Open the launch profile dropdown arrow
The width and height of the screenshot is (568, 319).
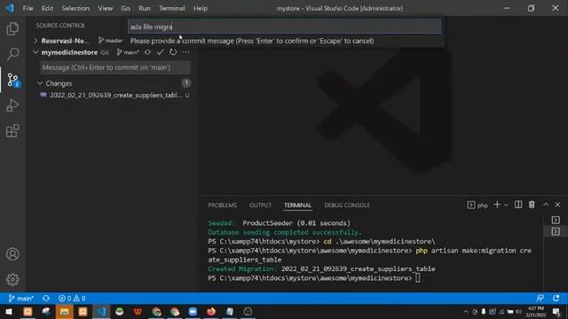[506, 205]
